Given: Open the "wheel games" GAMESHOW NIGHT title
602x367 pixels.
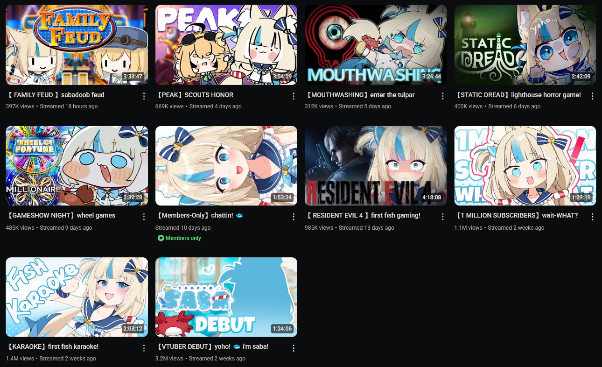Looking at the screenshot, I should [x=61, y=215].
